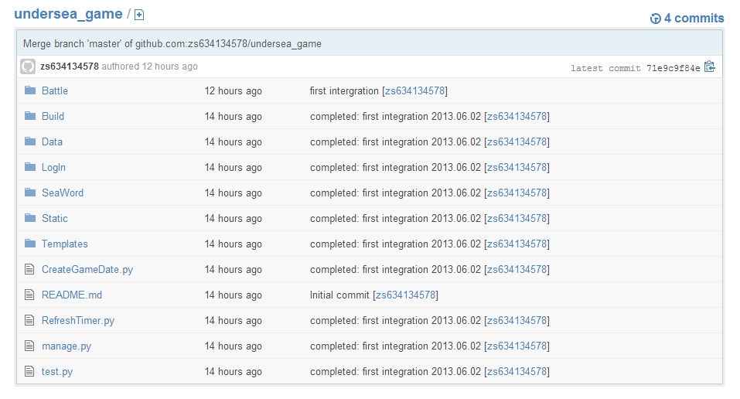Viewport: 740px width, 399px height.
Task: Open manage.py file
Action: (x=66, y=346)
